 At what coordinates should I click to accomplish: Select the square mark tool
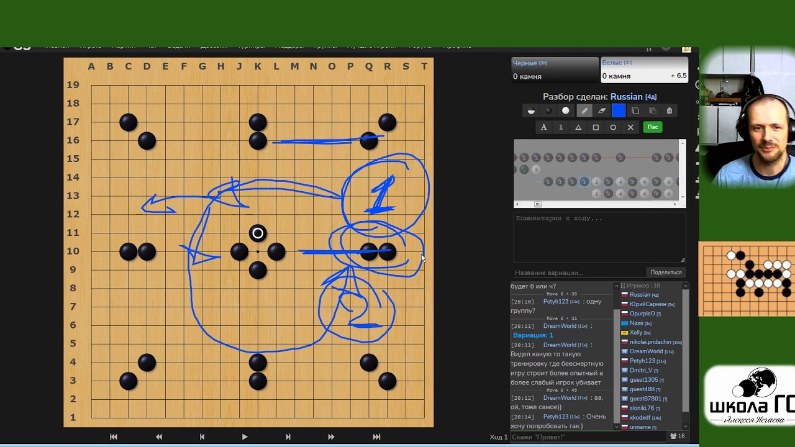(596, 127)
